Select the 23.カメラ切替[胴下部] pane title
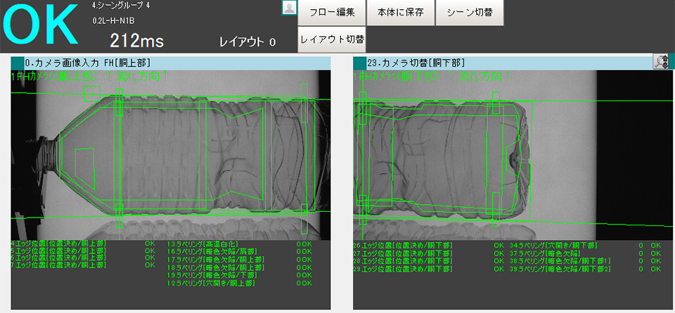This screenshot has width=675, height=313. pyautogui.click(x=416, y=63)
